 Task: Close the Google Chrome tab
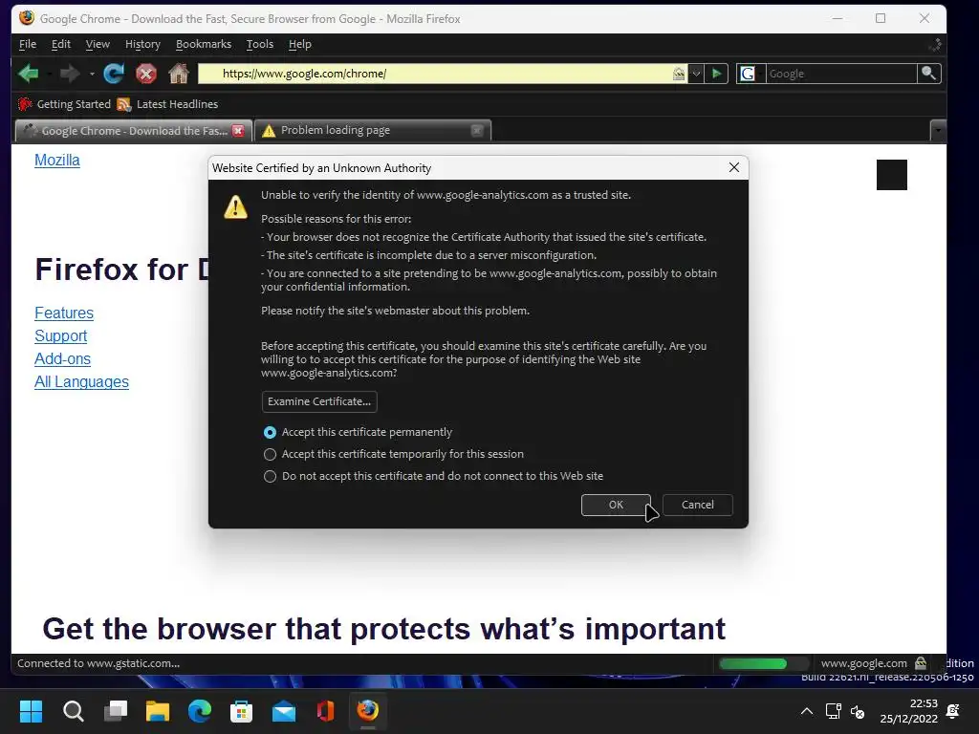(238, 130)
